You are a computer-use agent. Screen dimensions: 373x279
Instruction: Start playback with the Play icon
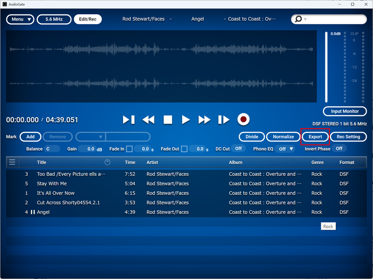coord(186,119)
